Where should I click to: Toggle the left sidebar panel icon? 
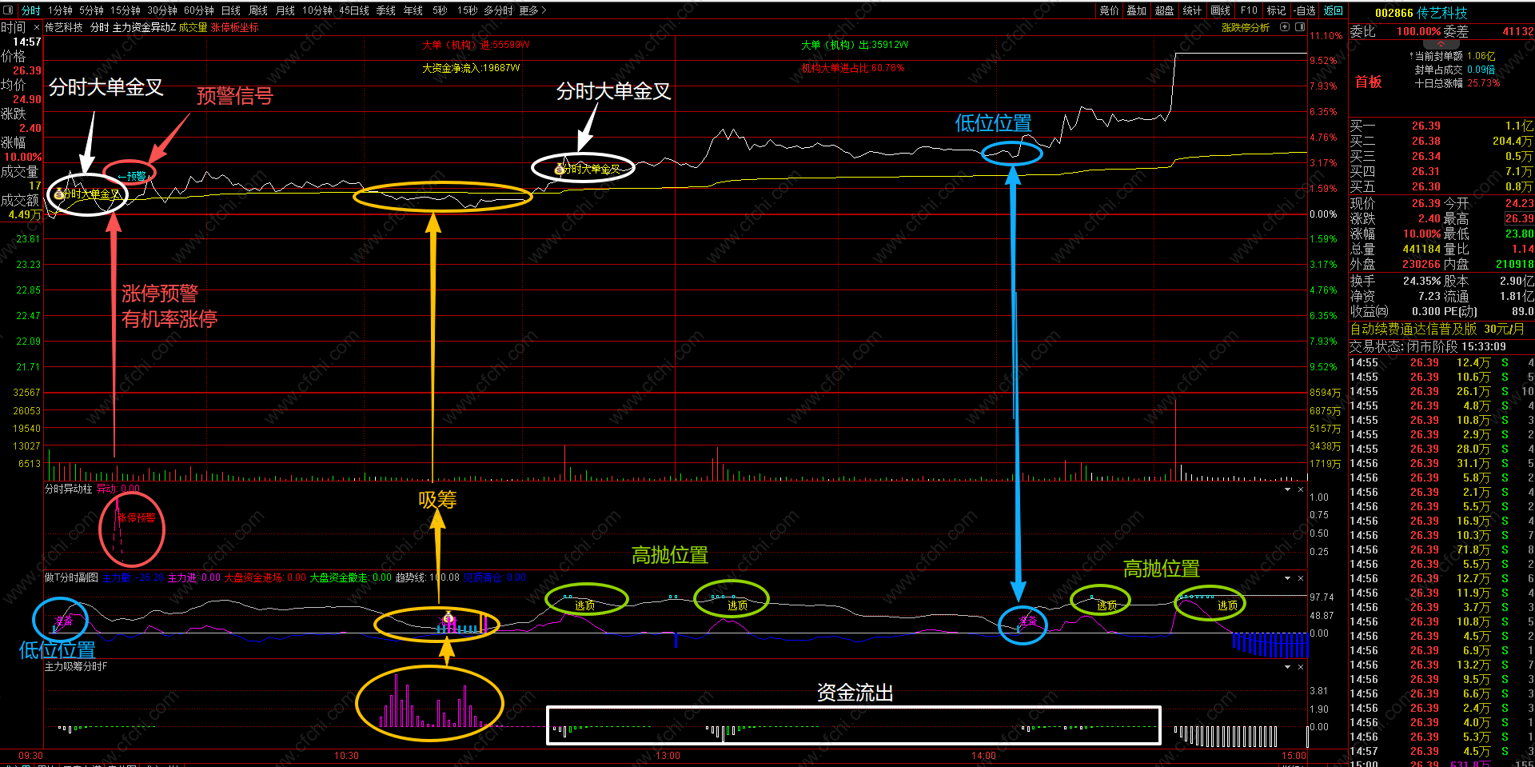click(8, 10)
